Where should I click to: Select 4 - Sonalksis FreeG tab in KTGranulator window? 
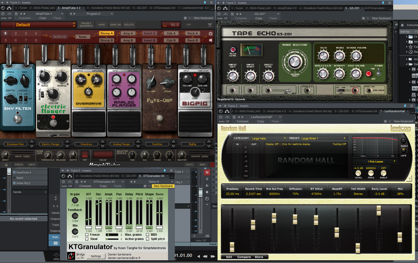97,176
